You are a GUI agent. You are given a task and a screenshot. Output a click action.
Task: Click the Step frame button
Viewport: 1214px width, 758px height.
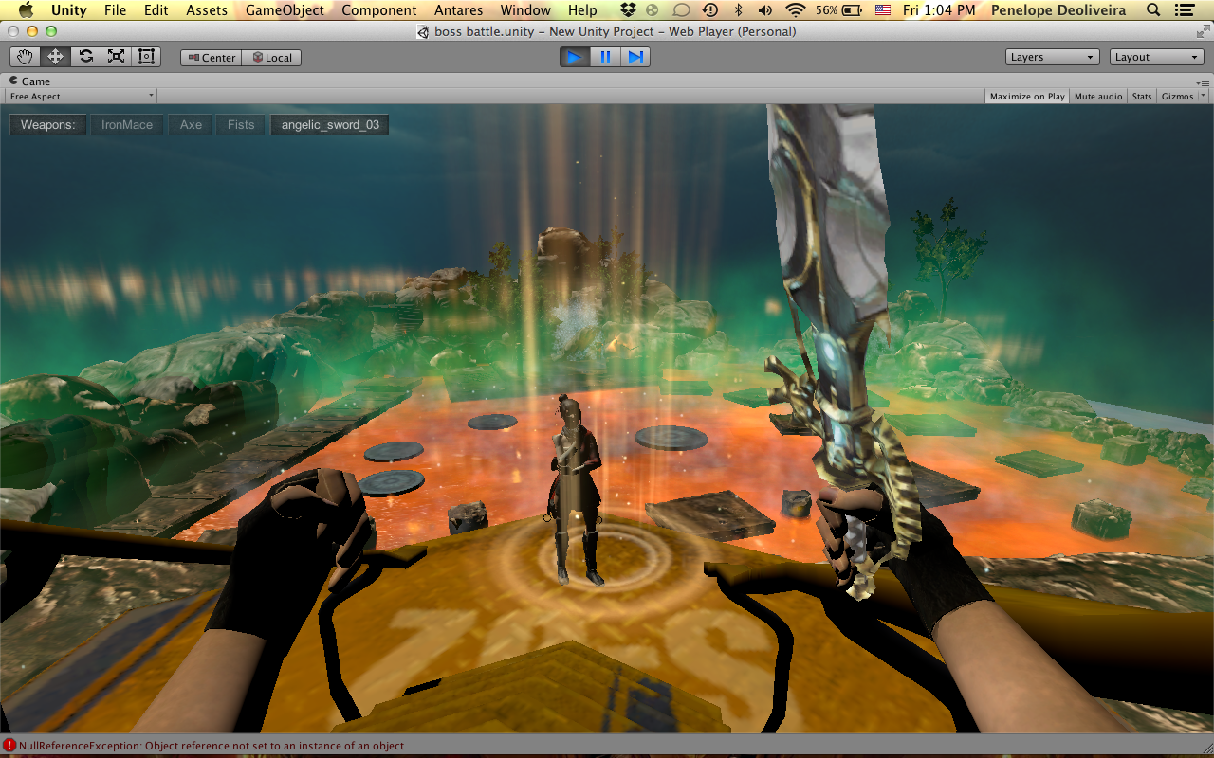pyautogui.click(x=635, y=58)
